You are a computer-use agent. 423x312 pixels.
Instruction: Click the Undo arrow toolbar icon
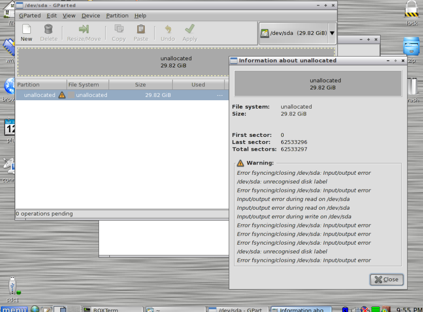coord(168,29)
